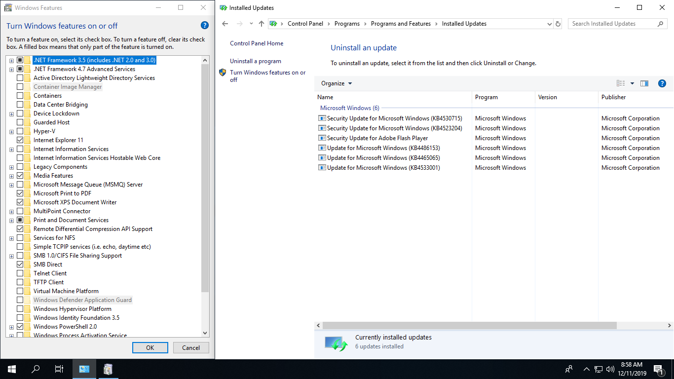The image size is (674, 379).
Task: Expand the Device Lockdown node
Action: pos(11,114)
